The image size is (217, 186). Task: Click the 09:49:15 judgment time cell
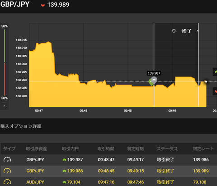click(136, 171)
